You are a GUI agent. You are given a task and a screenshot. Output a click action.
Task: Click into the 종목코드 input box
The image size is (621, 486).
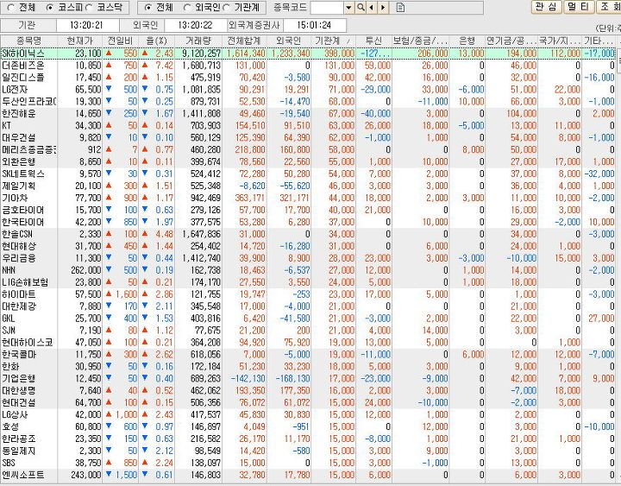point(327,7)
